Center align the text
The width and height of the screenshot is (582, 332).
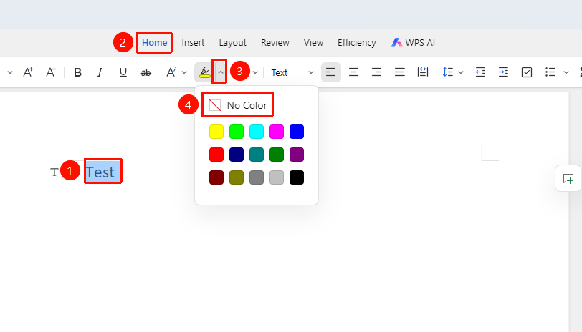(x=354, y=72)
